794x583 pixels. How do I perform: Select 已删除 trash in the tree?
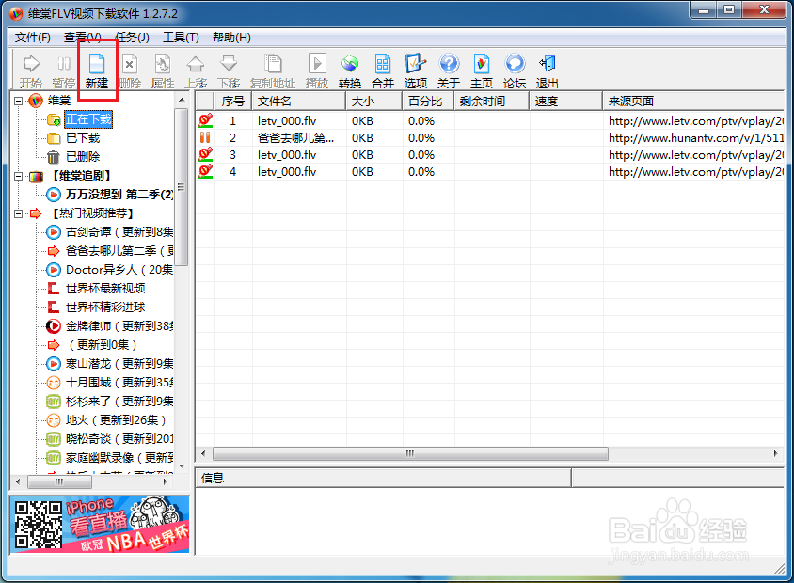pos(83,157)
